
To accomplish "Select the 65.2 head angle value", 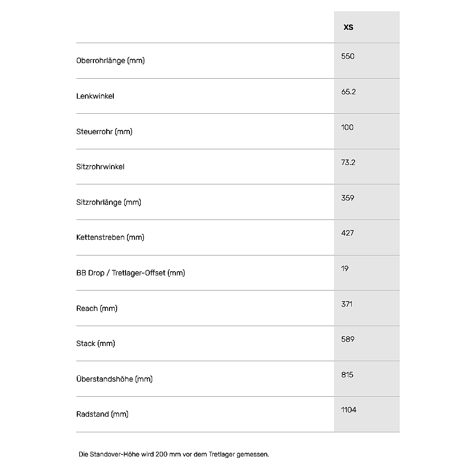I will [x=348, y=91].
